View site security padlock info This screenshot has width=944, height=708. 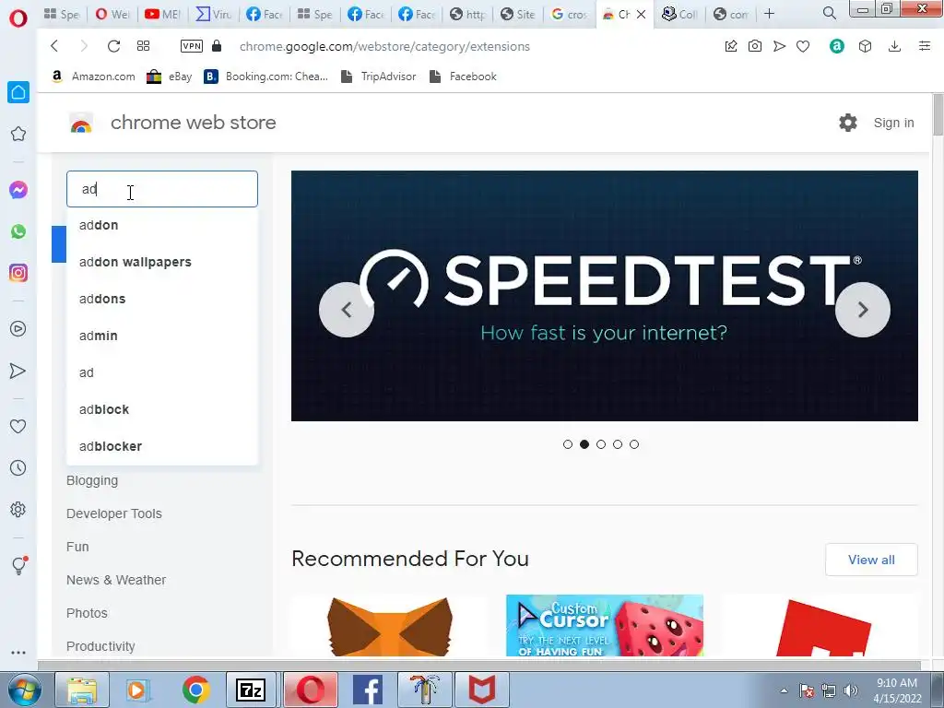coord(217,46)
